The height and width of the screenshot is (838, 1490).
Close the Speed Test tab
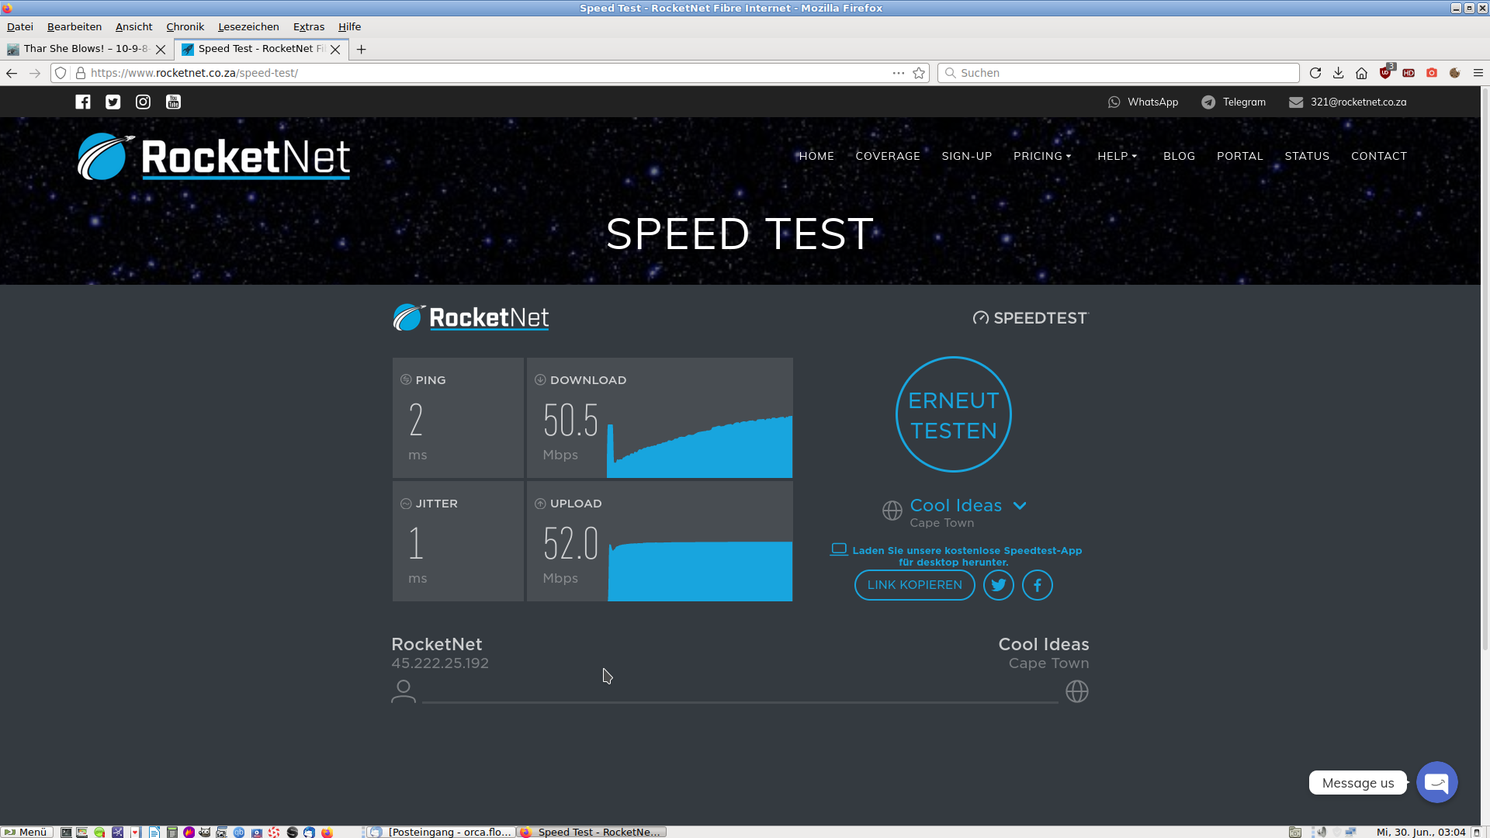coord(335,49)
